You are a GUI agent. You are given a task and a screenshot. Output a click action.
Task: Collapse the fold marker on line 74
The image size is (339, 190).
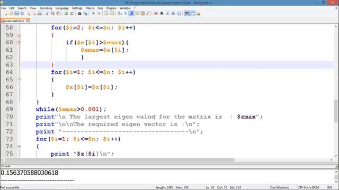click(x=19, y=147)
